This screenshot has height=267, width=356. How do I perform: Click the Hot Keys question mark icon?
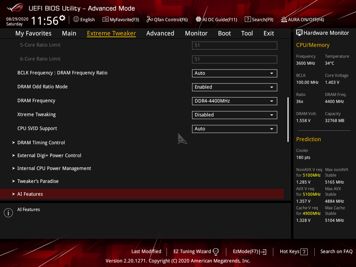point(304,252)
